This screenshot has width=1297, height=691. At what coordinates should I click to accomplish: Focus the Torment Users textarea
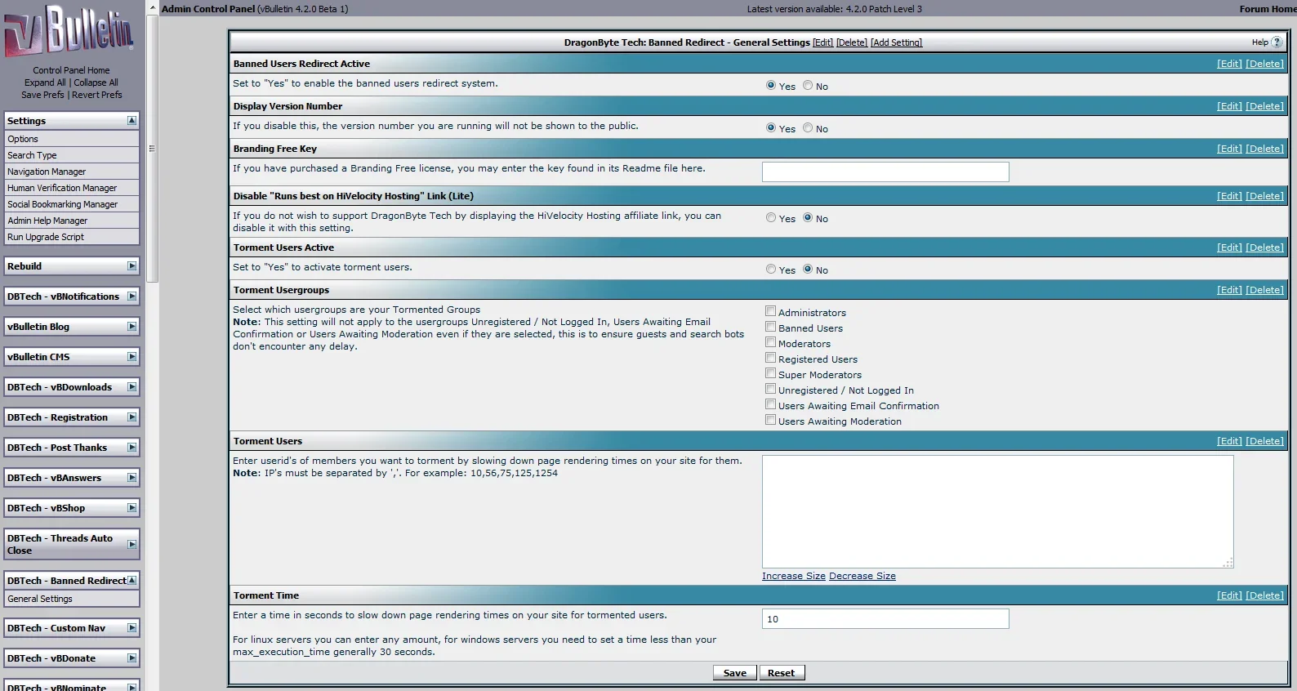click(998, 511)
